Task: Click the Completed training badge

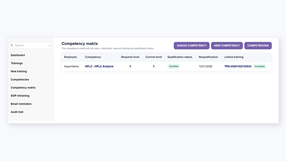Action: point(259,66)
